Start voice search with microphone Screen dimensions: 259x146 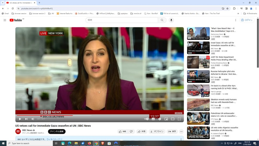(x=171, y=20)
